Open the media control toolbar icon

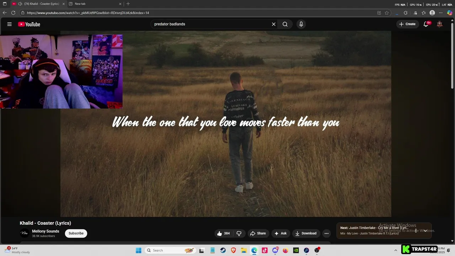pyautogui.click(x=415, y=13)
